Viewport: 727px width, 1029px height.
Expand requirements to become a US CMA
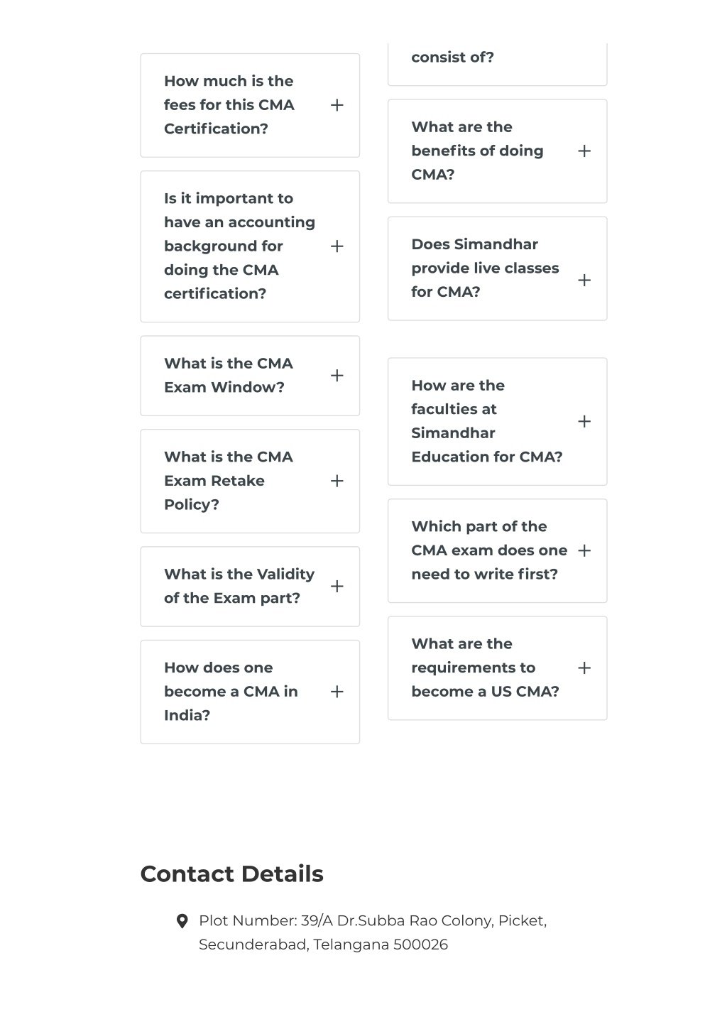pyautogui.click(x=584, y=668)
